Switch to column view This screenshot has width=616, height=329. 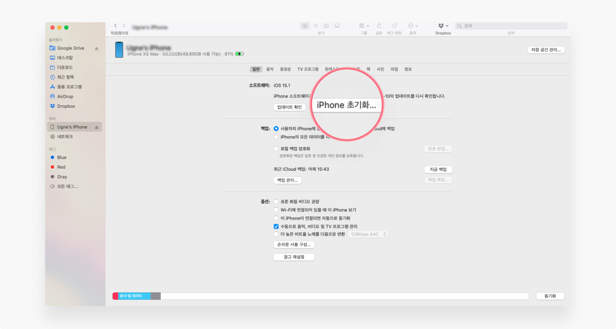(326, 26)
